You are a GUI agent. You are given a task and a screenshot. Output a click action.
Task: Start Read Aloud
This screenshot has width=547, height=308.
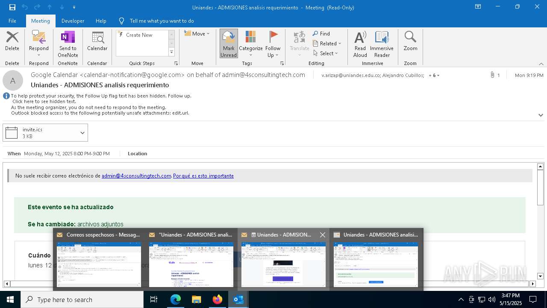coord(360,44)
